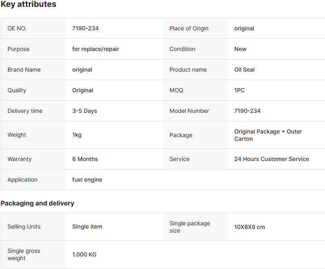This screenshot has height=269, width=325.
Task: Select the Quality value Original
Action: pos(83,90)
